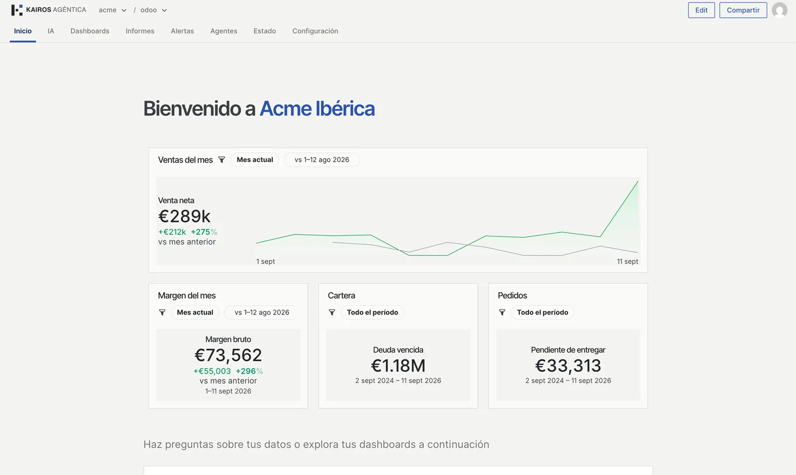Click the filter icon next to Ventas del mes
Screen dimensions: 796x475
pyautogui.click(x=222, y=160)
